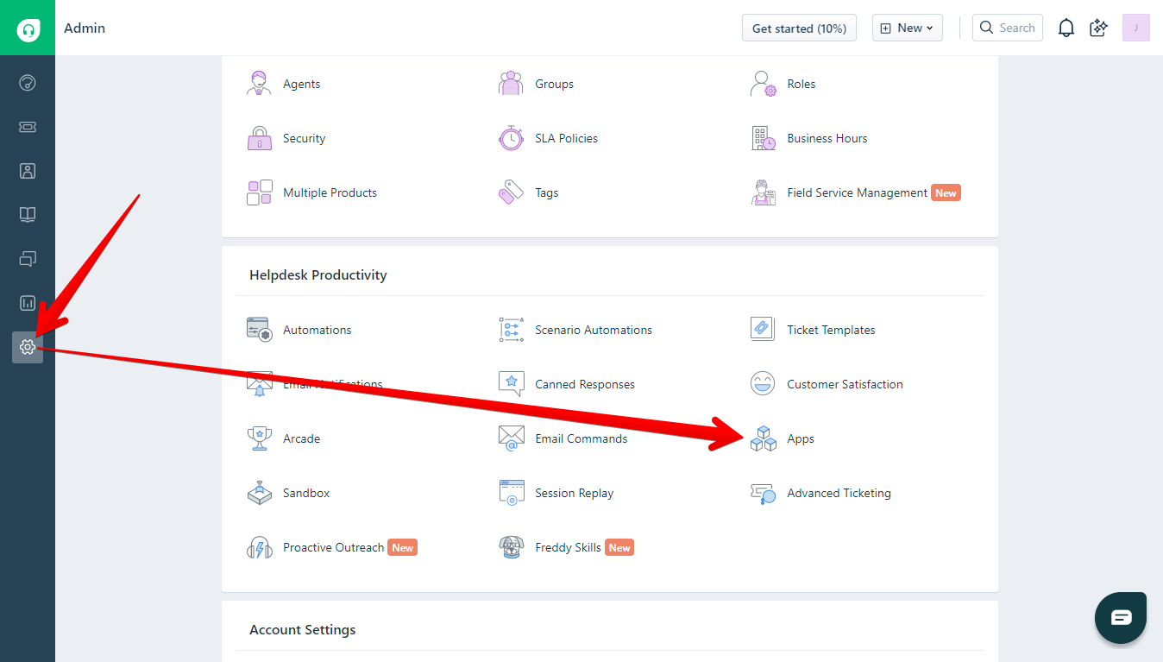
Task: Open the Forums chat sidebar icon
Action: coord(28,259)
